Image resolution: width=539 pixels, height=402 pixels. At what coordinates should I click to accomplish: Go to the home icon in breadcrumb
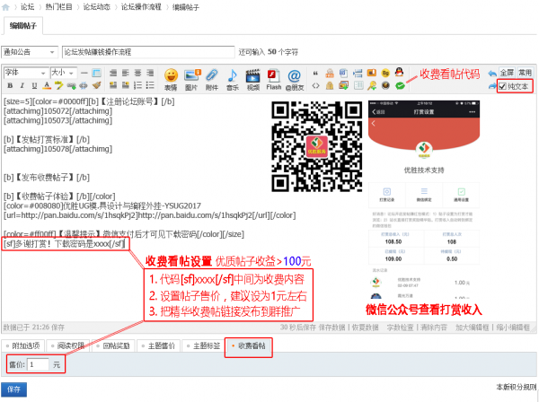pyautogui.click(x=7, y=6)
